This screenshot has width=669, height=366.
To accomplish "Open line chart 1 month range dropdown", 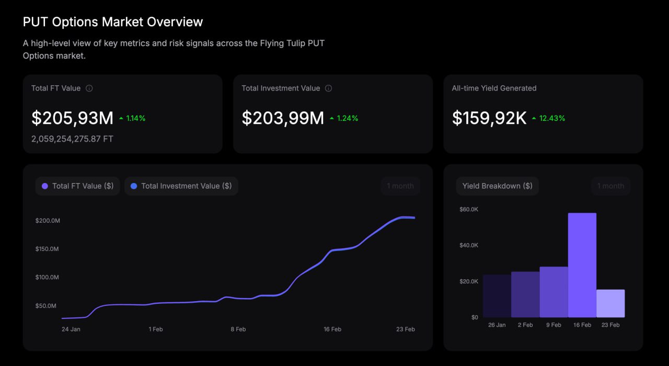I will (400, 186).
